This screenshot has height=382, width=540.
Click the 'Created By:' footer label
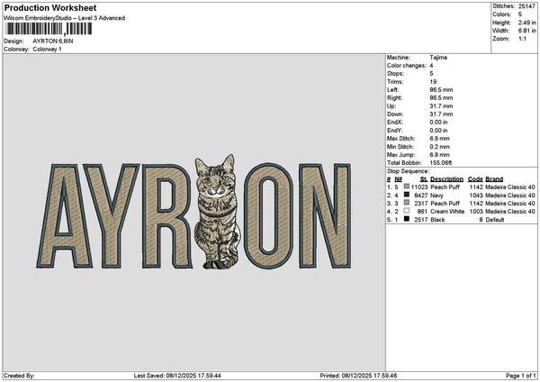pos(19,376)
